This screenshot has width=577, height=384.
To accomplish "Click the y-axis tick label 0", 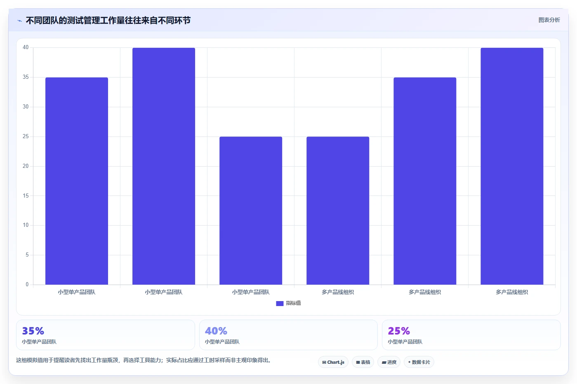I will 27,285.
